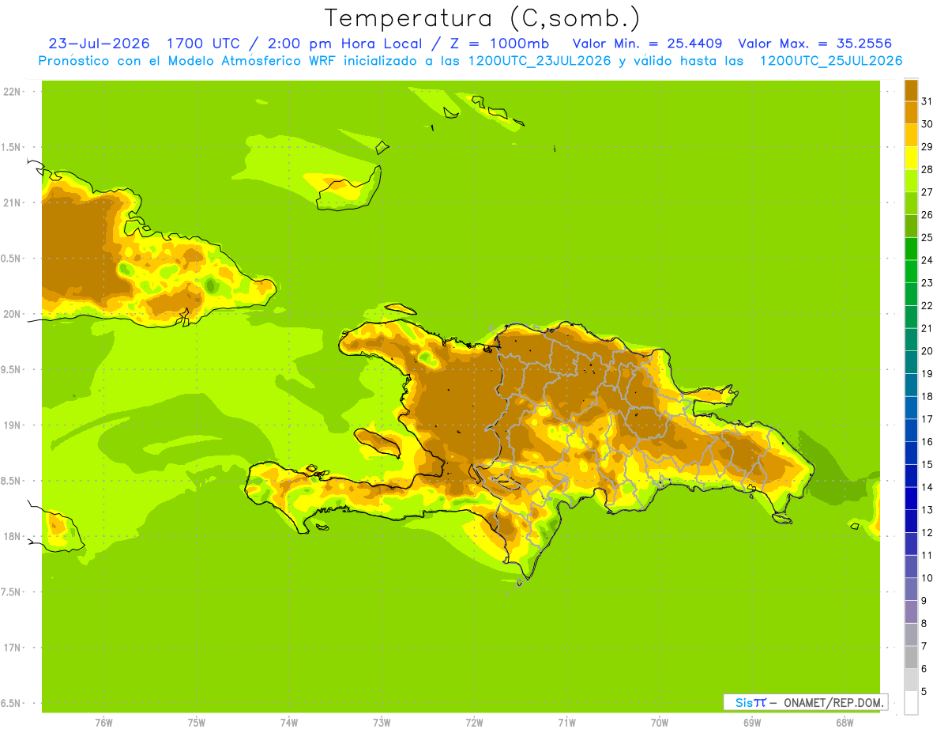This screenshot has width=948, height=733.
Task: Select the blue swatch between 15 and 16
Action: pyautogui.click(x=911, y=453)
